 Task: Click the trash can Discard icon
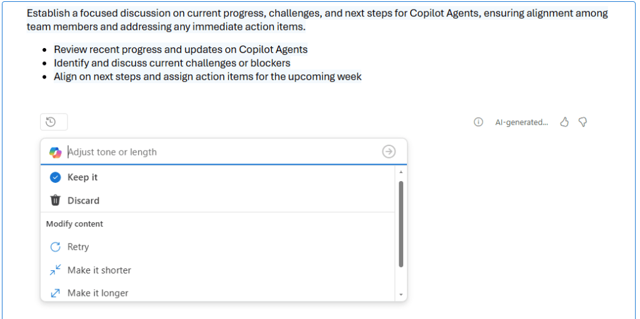coord(55,200)
